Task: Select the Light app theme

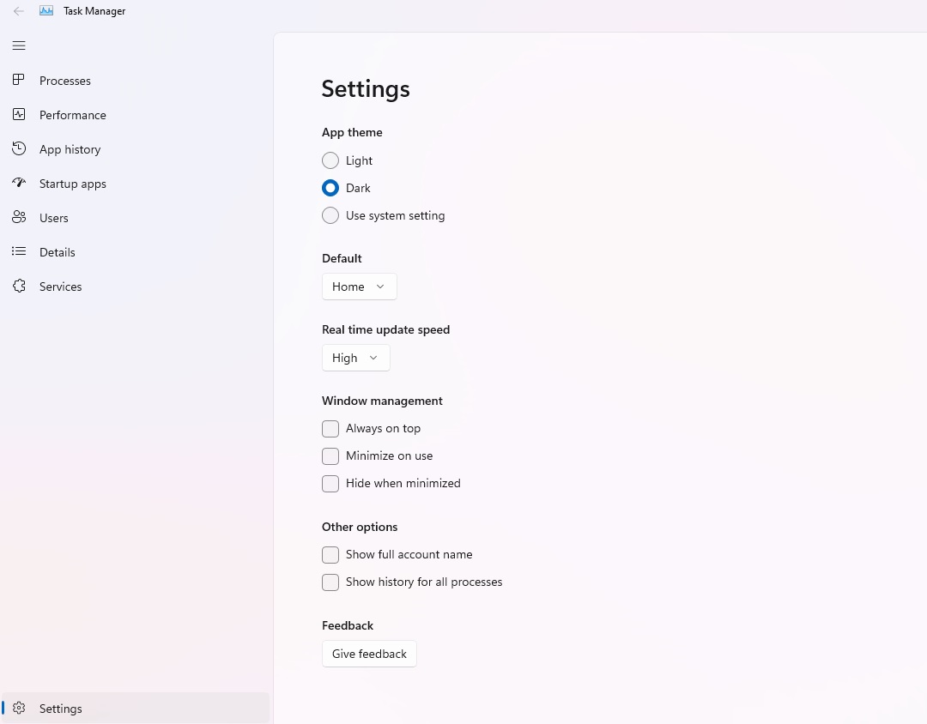Action: tap(330, 160)
